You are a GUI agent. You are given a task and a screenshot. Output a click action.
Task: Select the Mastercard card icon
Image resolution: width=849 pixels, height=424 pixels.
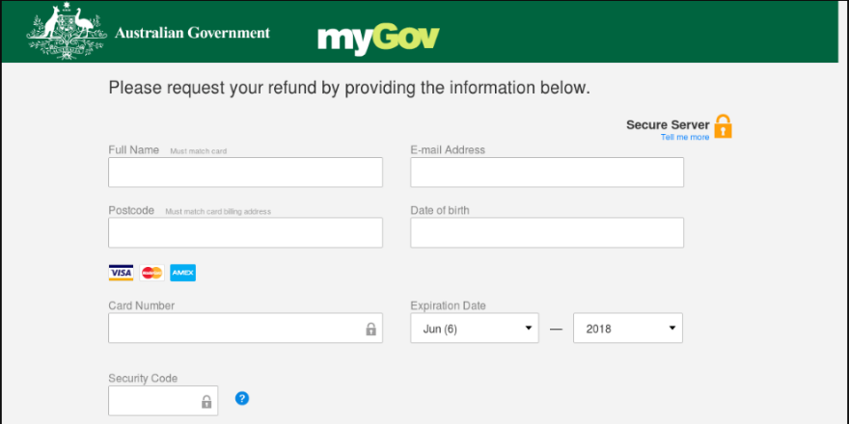(x=151, y=273)
